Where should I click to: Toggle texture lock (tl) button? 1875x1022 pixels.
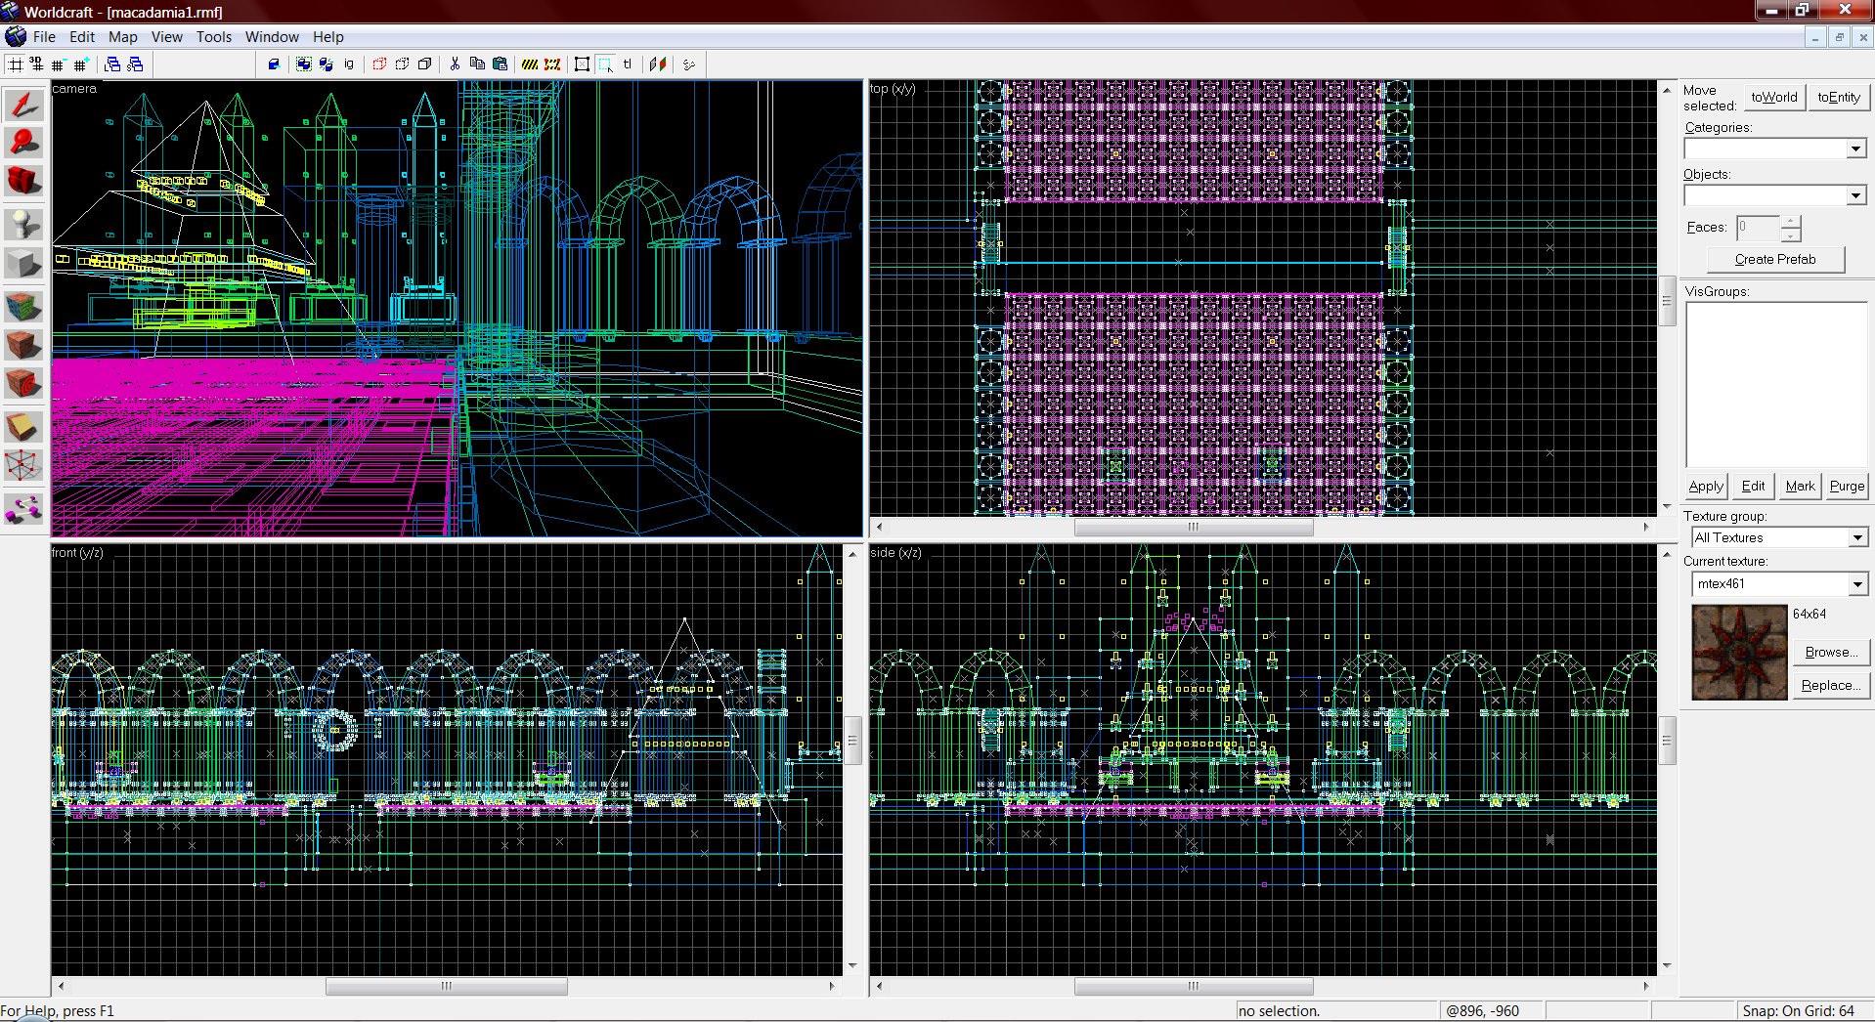pyautogui.click(x=628, y=64)
